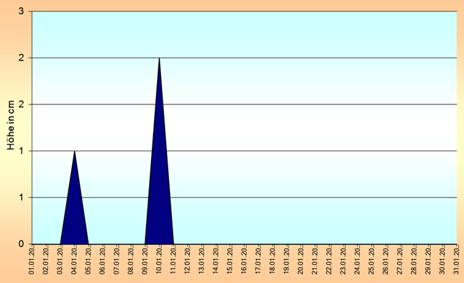Click the date label "15.01.20"
This screenshot has height=283, width=464.
click(230, 261)
